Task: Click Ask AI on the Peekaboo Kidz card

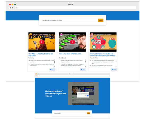Action: [114, 70]
